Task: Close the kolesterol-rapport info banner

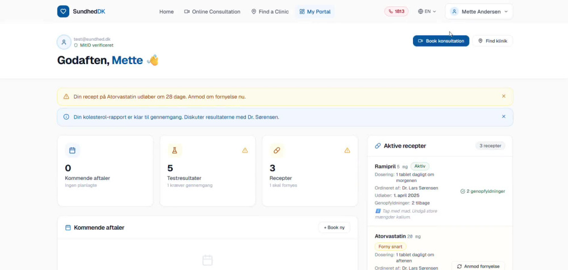Action: 503,116
